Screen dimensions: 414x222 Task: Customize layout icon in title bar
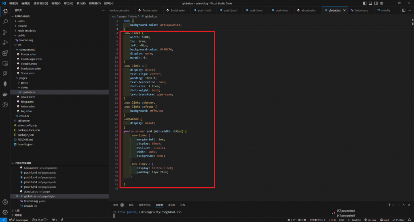382,3
